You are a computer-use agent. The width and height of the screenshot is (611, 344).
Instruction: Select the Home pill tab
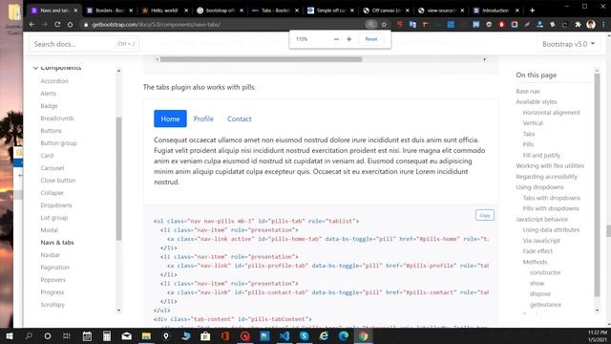[170, 118]
